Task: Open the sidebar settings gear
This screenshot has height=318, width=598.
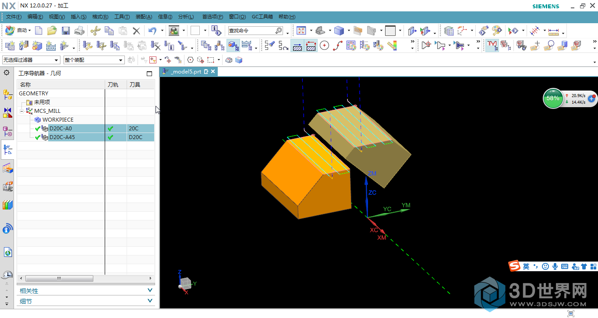Action: coord(7,73)
